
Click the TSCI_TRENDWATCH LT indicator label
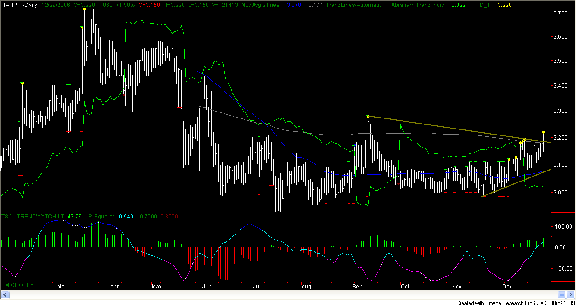coord(33,216)
